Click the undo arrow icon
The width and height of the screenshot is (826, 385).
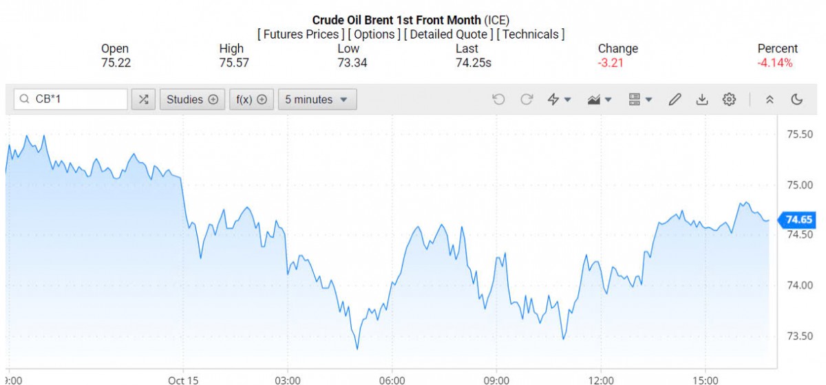[498, 100]
